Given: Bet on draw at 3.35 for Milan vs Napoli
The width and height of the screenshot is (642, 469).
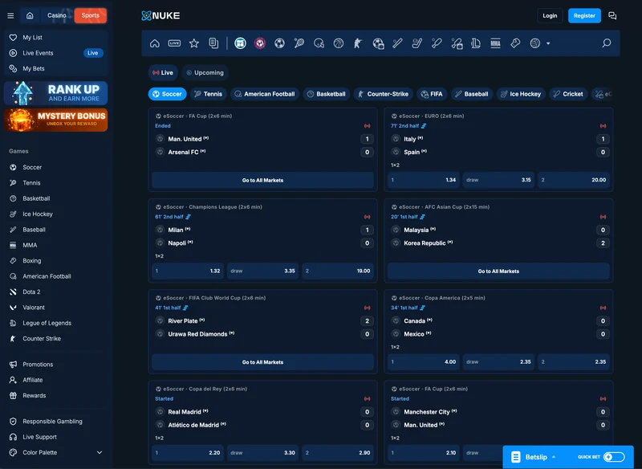Looking at the screenshot, I should (262, 271).
